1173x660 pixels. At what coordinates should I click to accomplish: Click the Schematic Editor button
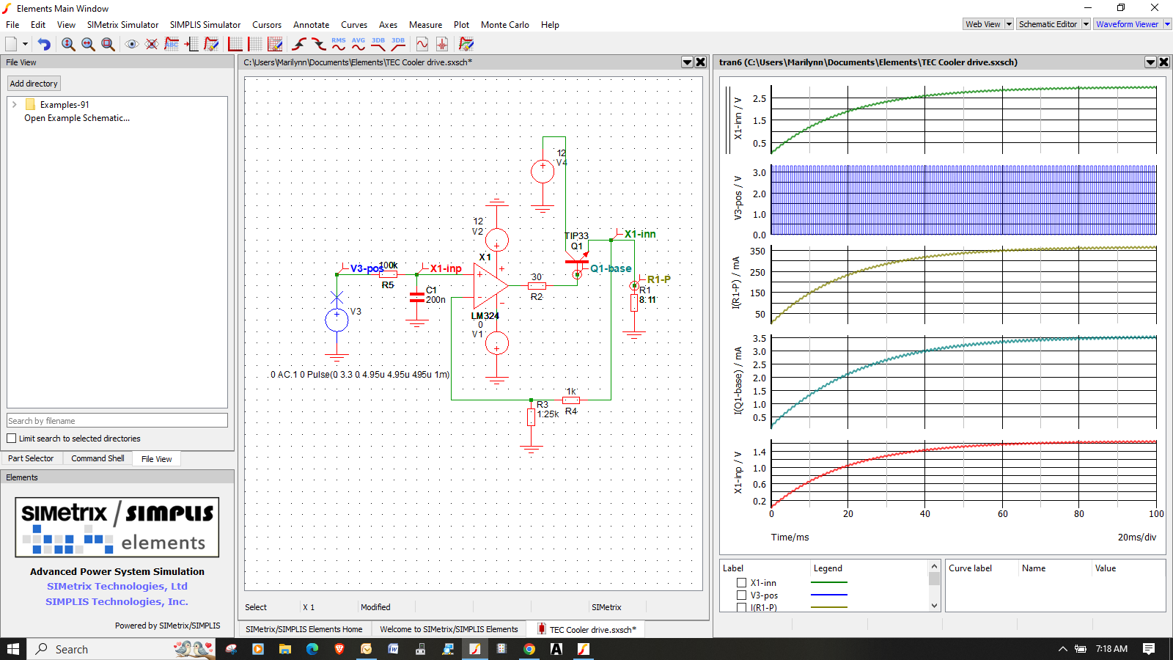[1048, 24]
